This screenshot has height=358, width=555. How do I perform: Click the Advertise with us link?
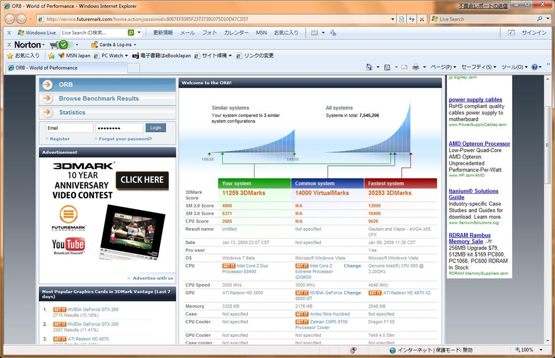pyautogui.click(x=153, y=278)
